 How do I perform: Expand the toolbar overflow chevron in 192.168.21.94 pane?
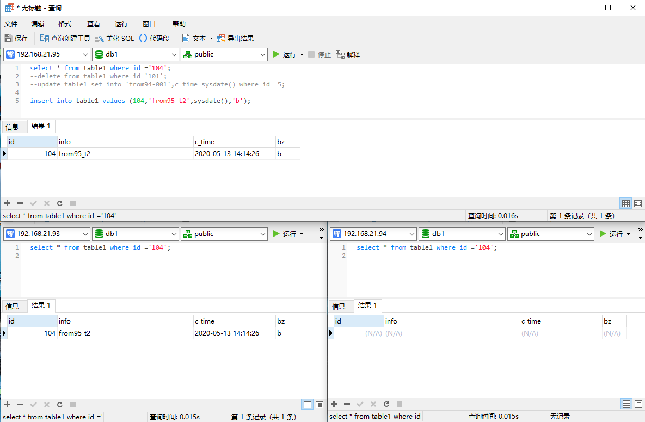[641, 230]
